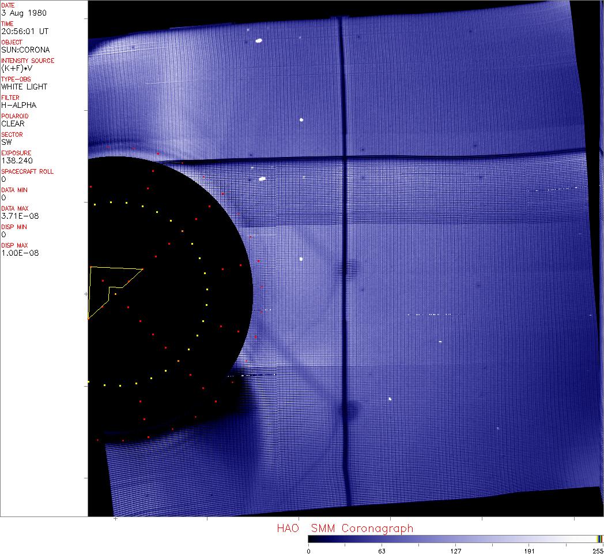604x554 pixels.
Task: Select the OBJECT value "SUN:CORONA"
Action: [x=25, y=50]
